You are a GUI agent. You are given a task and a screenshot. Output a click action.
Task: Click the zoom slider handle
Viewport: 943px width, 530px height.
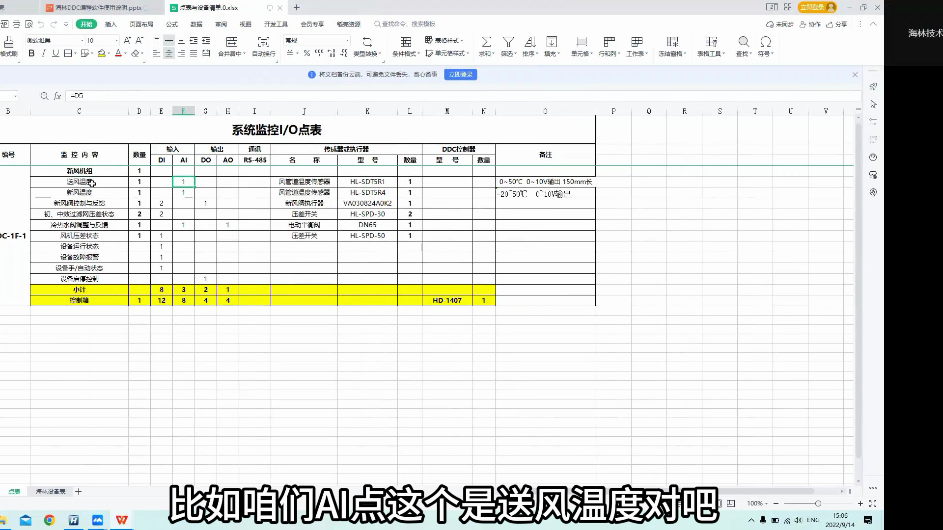tap(818, 503)
